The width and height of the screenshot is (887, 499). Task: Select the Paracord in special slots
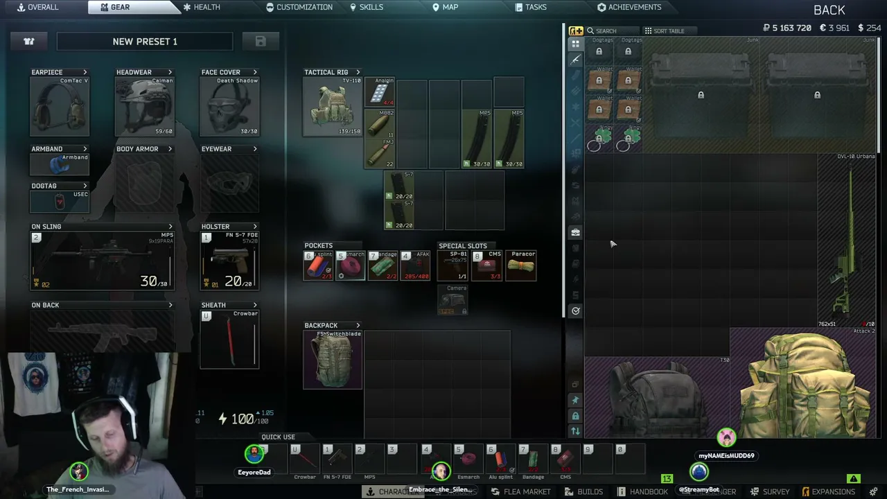click(521, 265)
